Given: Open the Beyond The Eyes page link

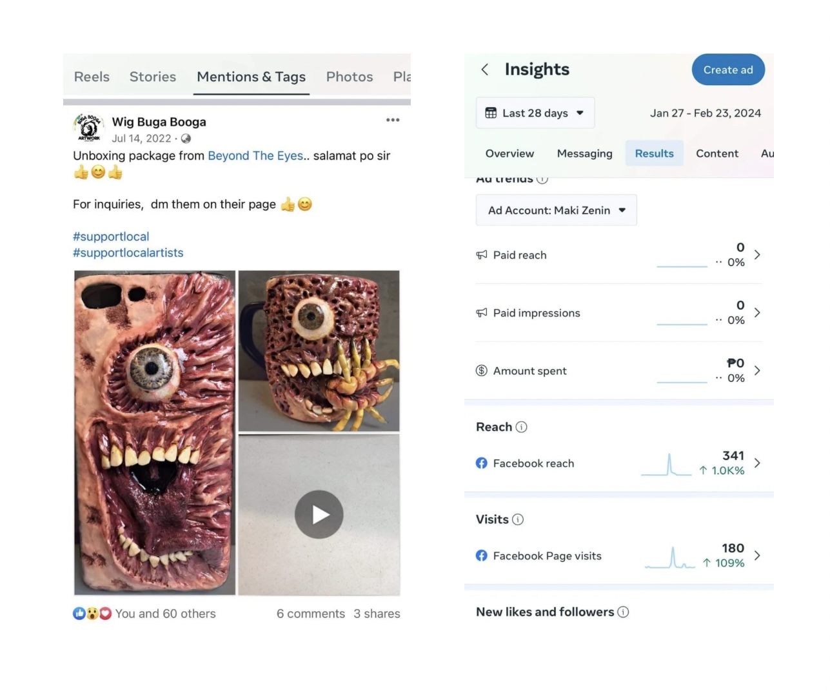Looking at the screenshot, I should point(255,155).
